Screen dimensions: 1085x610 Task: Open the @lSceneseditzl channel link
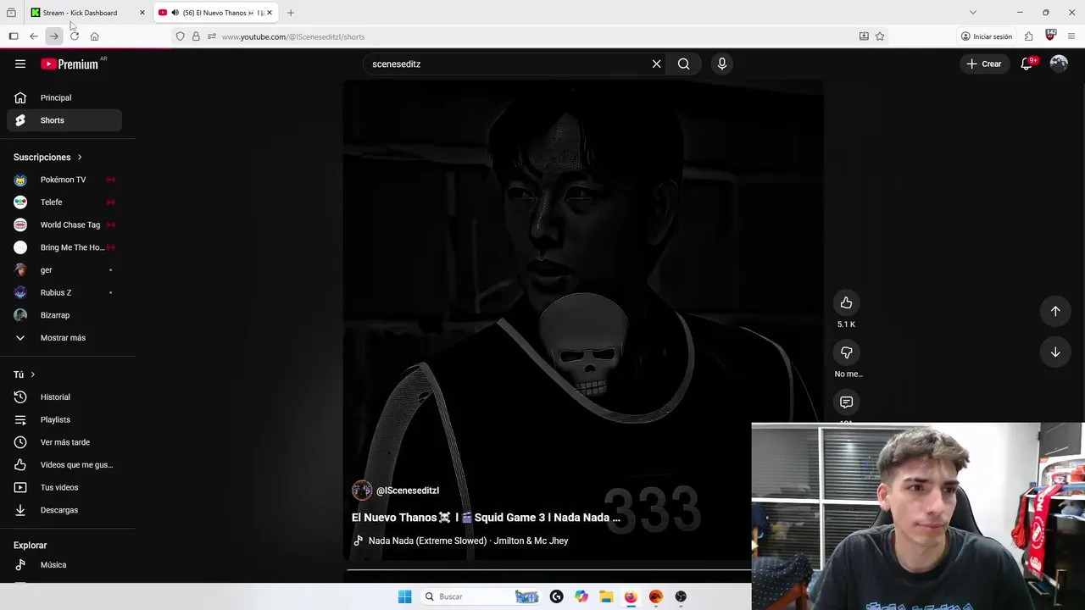408,491
